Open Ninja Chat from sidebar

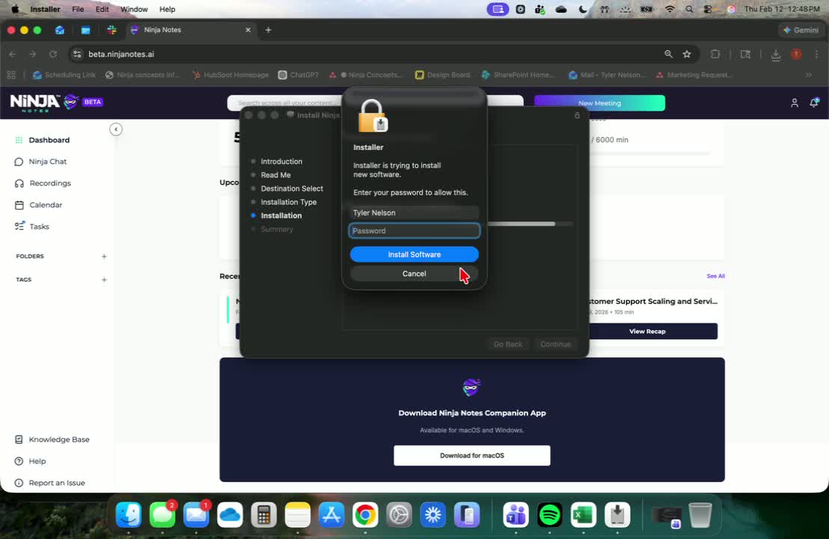[47, 162]
